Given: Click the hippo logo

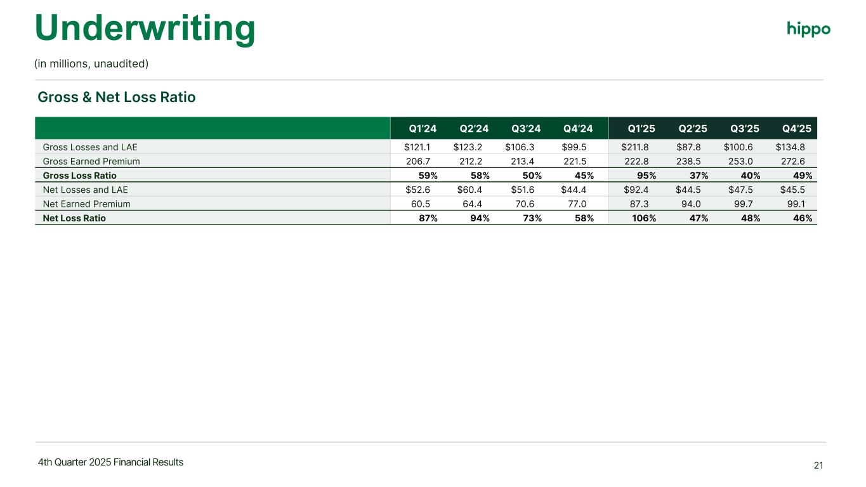Looking at the screenshot, I should click(x=808, y=29).
